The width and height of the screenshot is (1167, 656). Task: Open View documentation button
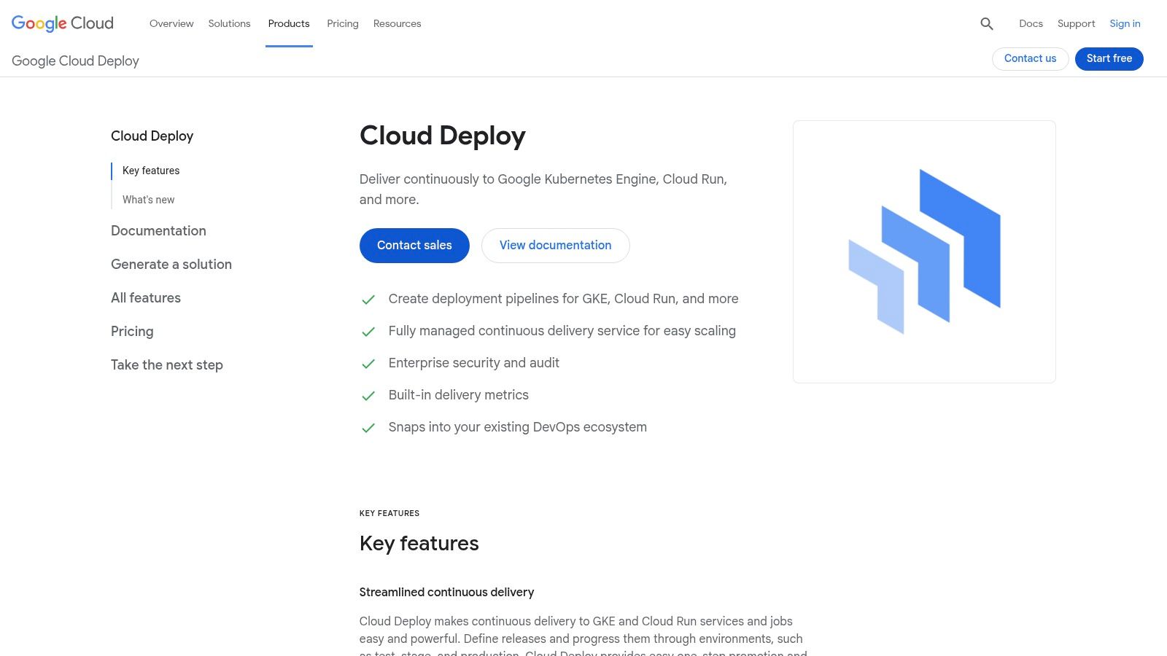[x=556, y=246]
